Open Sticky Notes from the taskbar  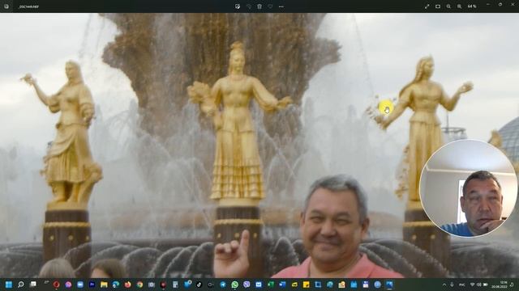(307, 285)
